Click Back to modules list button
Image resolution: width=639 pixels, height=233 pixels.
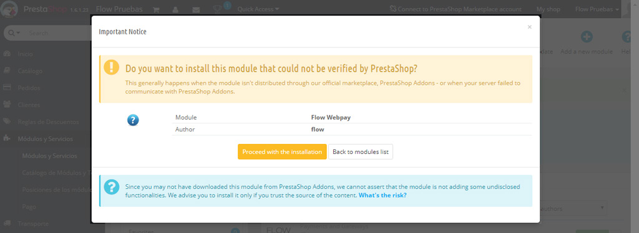[x=361, y=151]
